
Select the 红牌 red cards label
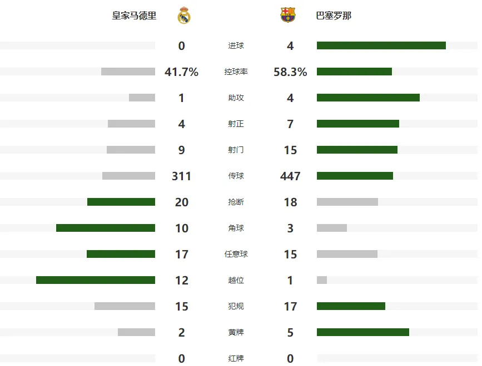tap(236, 358)
